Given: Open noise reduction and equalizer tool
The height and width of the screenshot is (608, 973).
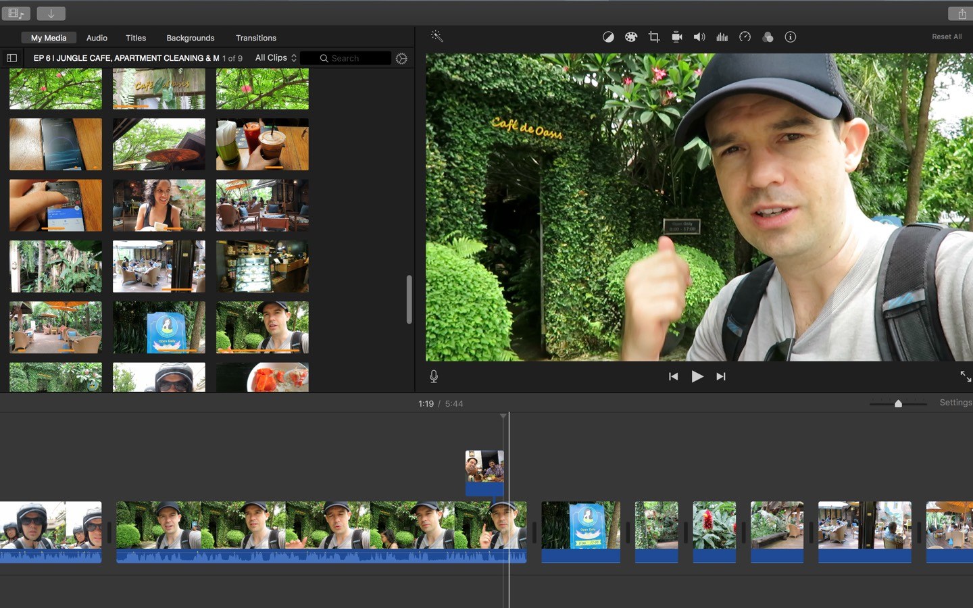Looking at the screenshot, I should tap(722, 37).
